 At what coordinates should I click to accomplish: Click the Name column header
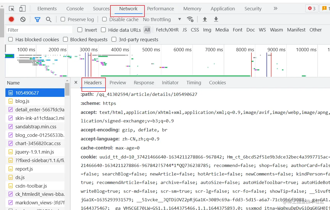click(35, 83)
